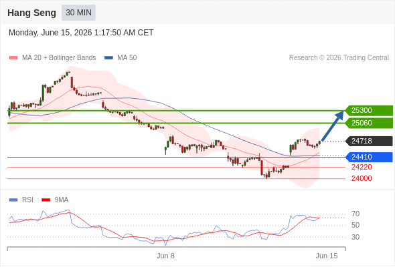Click the Jun 15 date axis label

pos(327,256)
